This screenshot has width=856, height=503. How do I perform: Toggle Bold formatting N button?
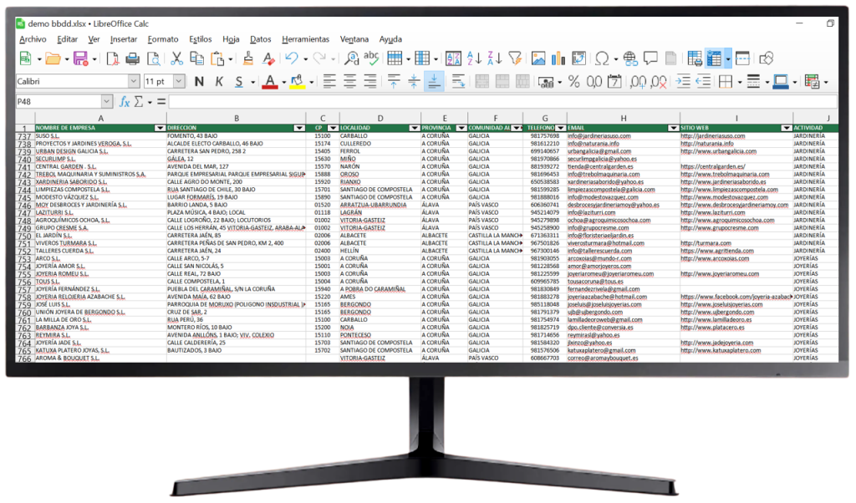(199, 81)
